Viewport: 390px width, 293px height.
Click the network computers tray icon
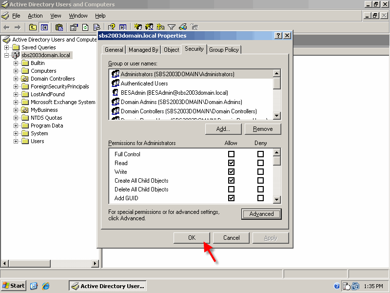click(x=355, y=286)
